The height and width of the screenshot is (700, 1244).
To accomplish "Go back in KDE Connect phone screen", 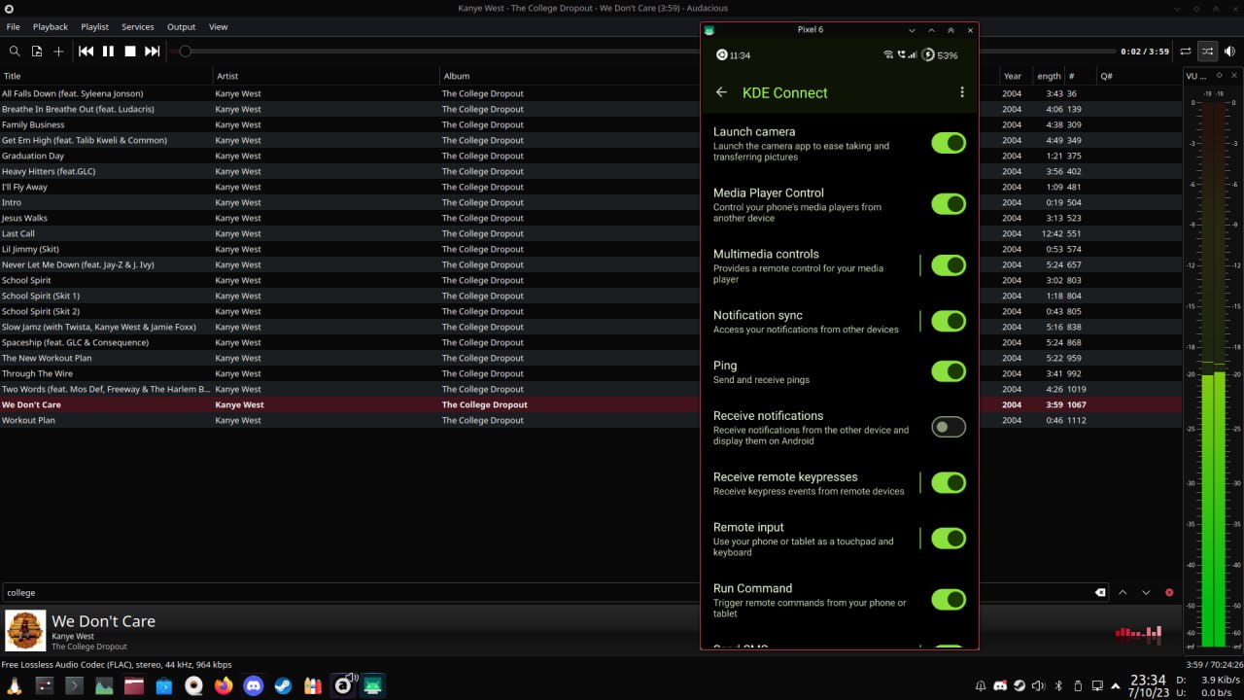I will point(721,92).
